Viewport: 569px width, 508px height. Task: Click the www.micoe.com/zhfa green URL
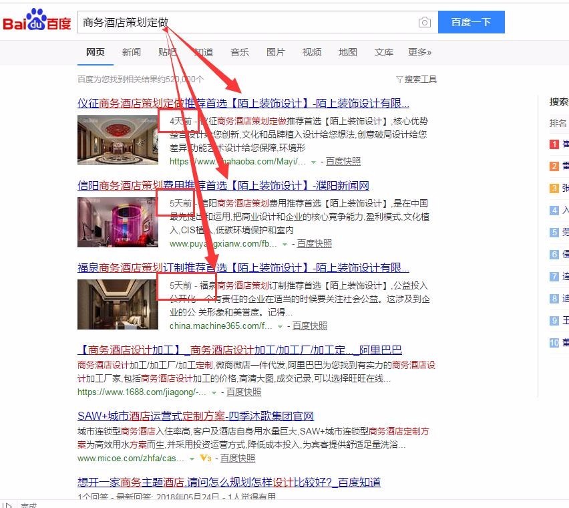point(131,459)
